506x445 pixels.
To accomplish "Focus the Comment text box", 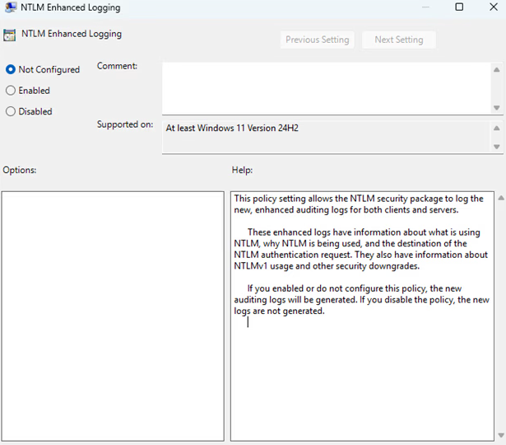I will (x=325, y=87).
